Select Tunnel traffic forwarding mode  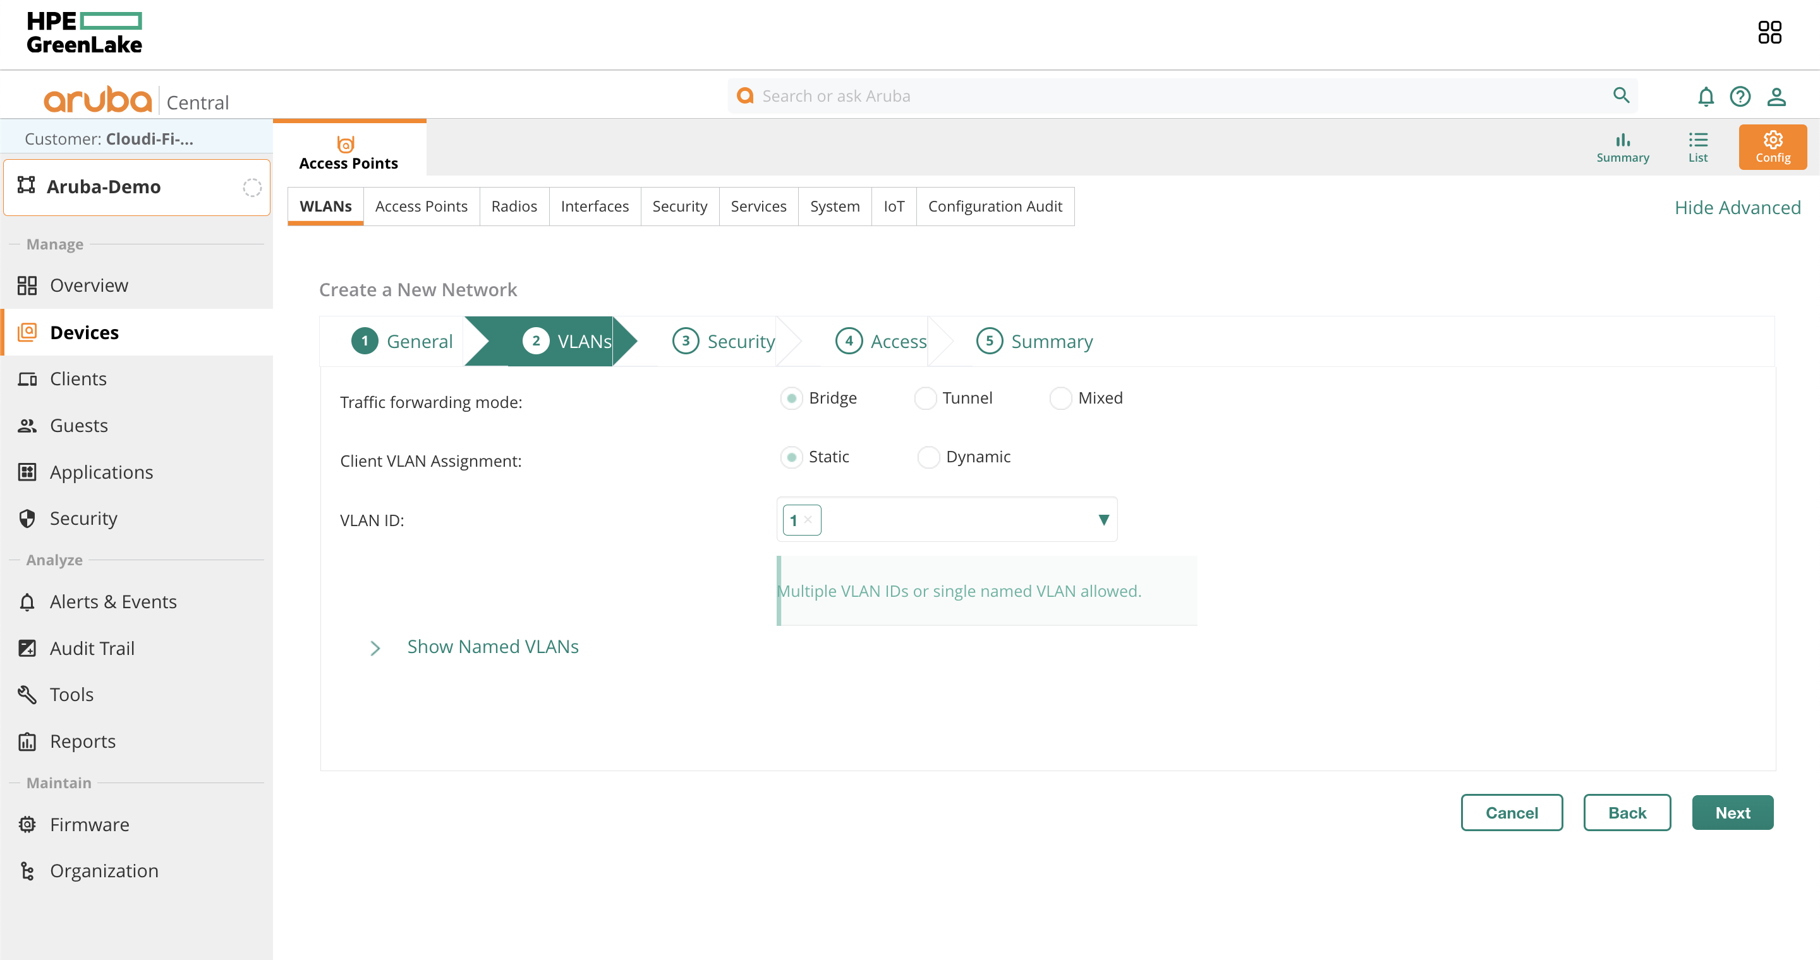coord(926,398)
